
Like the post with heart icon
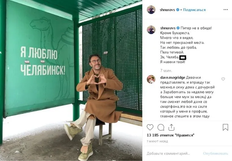click(x=150, y=127)
